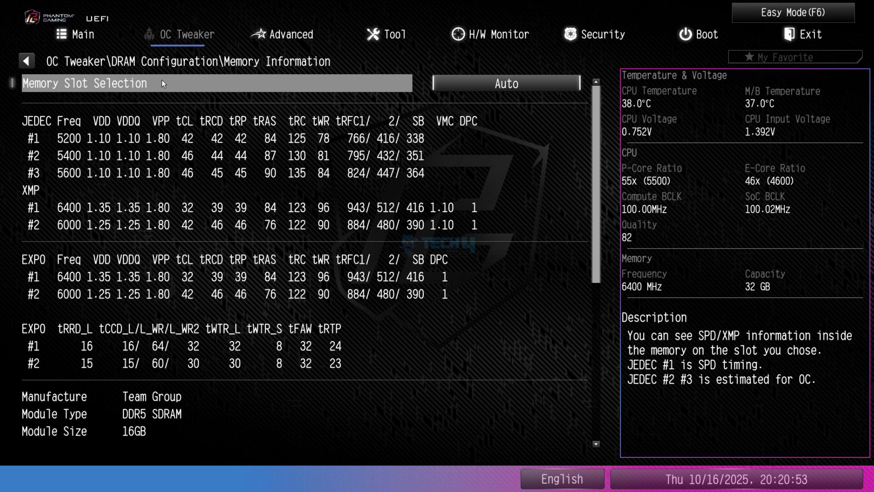Open the Memory Slot Selection Auto dropdown
This screenshot has width=874, height=492.
(x=506, y=83)
